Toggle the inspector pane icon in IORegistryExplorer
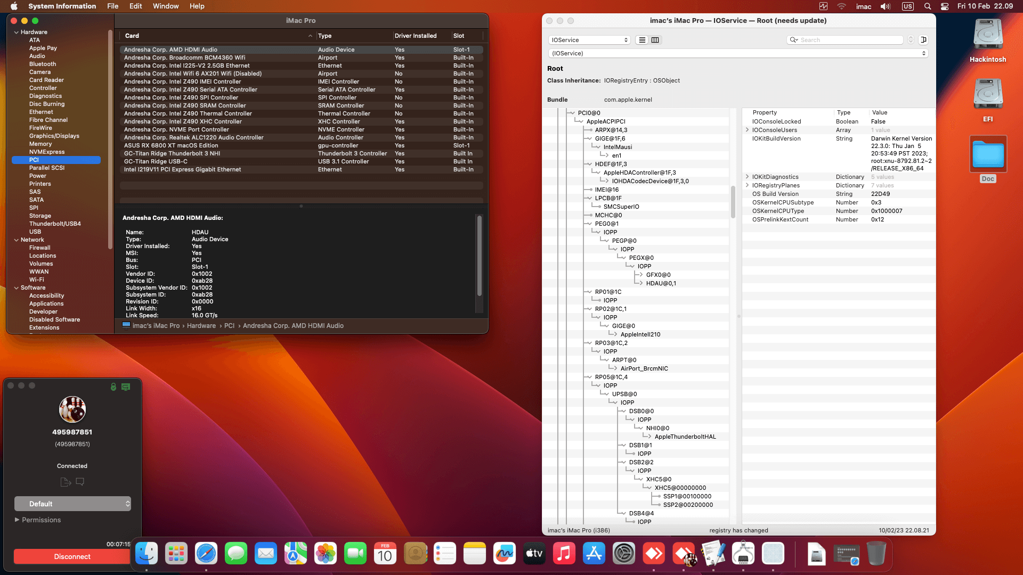The height and width of the screenshot is (575, 1023). (924, 39)
